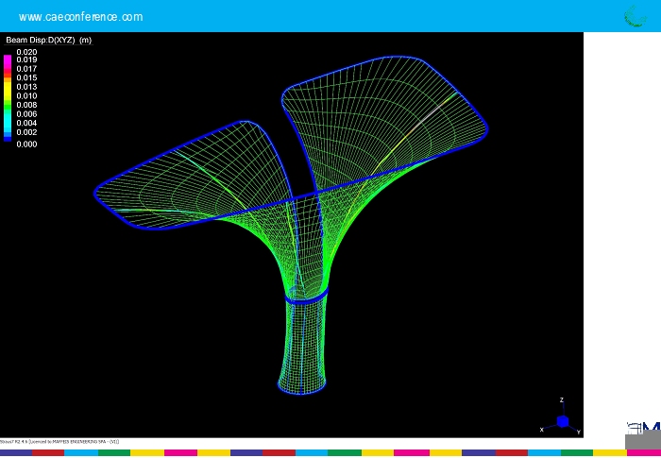Image resolution: width=661 pixels, height=458 pixels.
Task: Click the 0.000 minimum legend value
Action: [x=26, y=144]
